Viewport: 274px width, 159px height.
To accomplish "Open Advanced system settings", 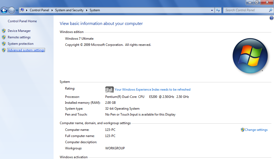I will [26, 50].
